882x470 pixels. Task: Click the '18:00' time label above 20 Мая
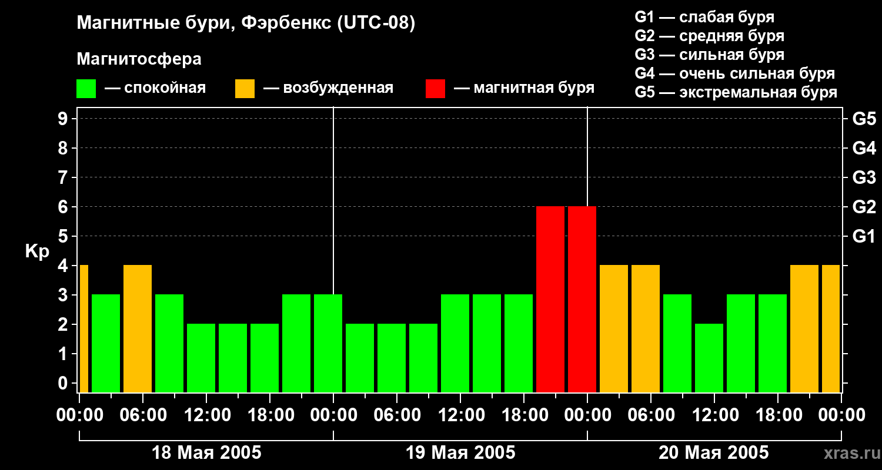pyautogui.click(x=778, y=415)
